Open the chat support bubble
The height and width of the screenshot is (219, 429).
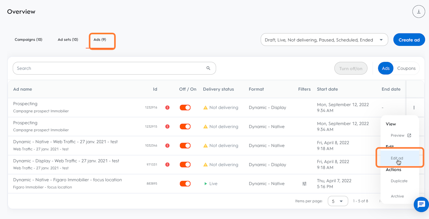pyautogui.click(x=421, y=204)
